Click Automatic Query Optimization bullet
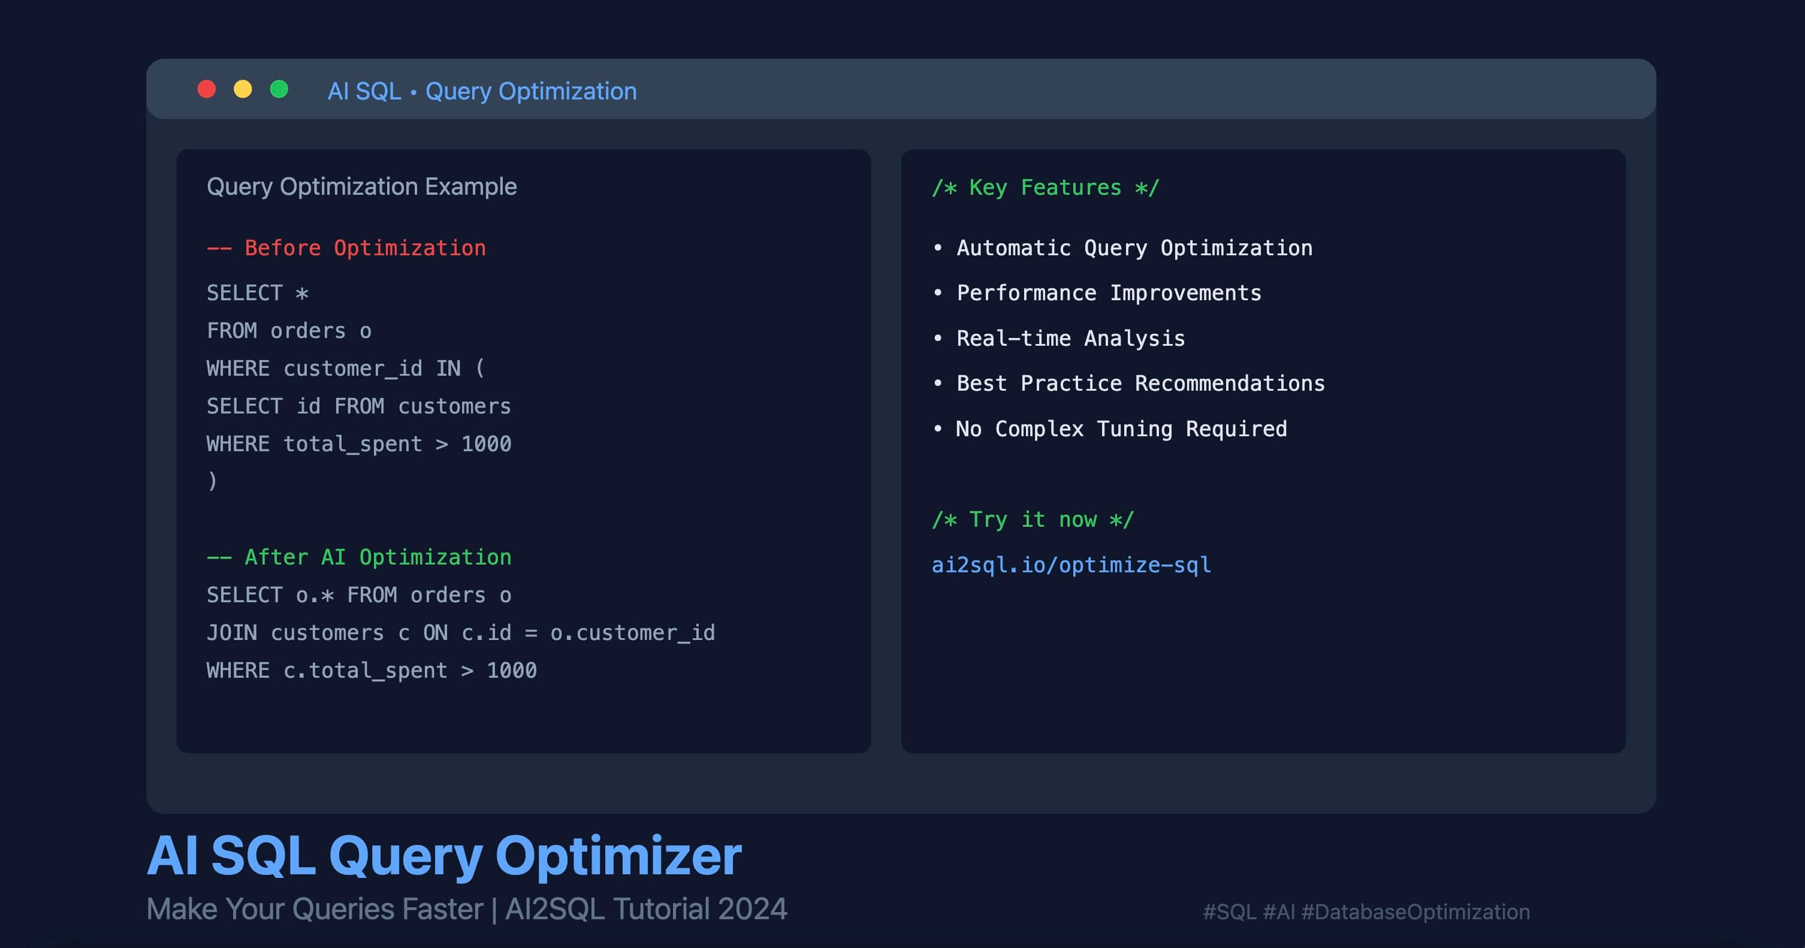 point(1134,248)
